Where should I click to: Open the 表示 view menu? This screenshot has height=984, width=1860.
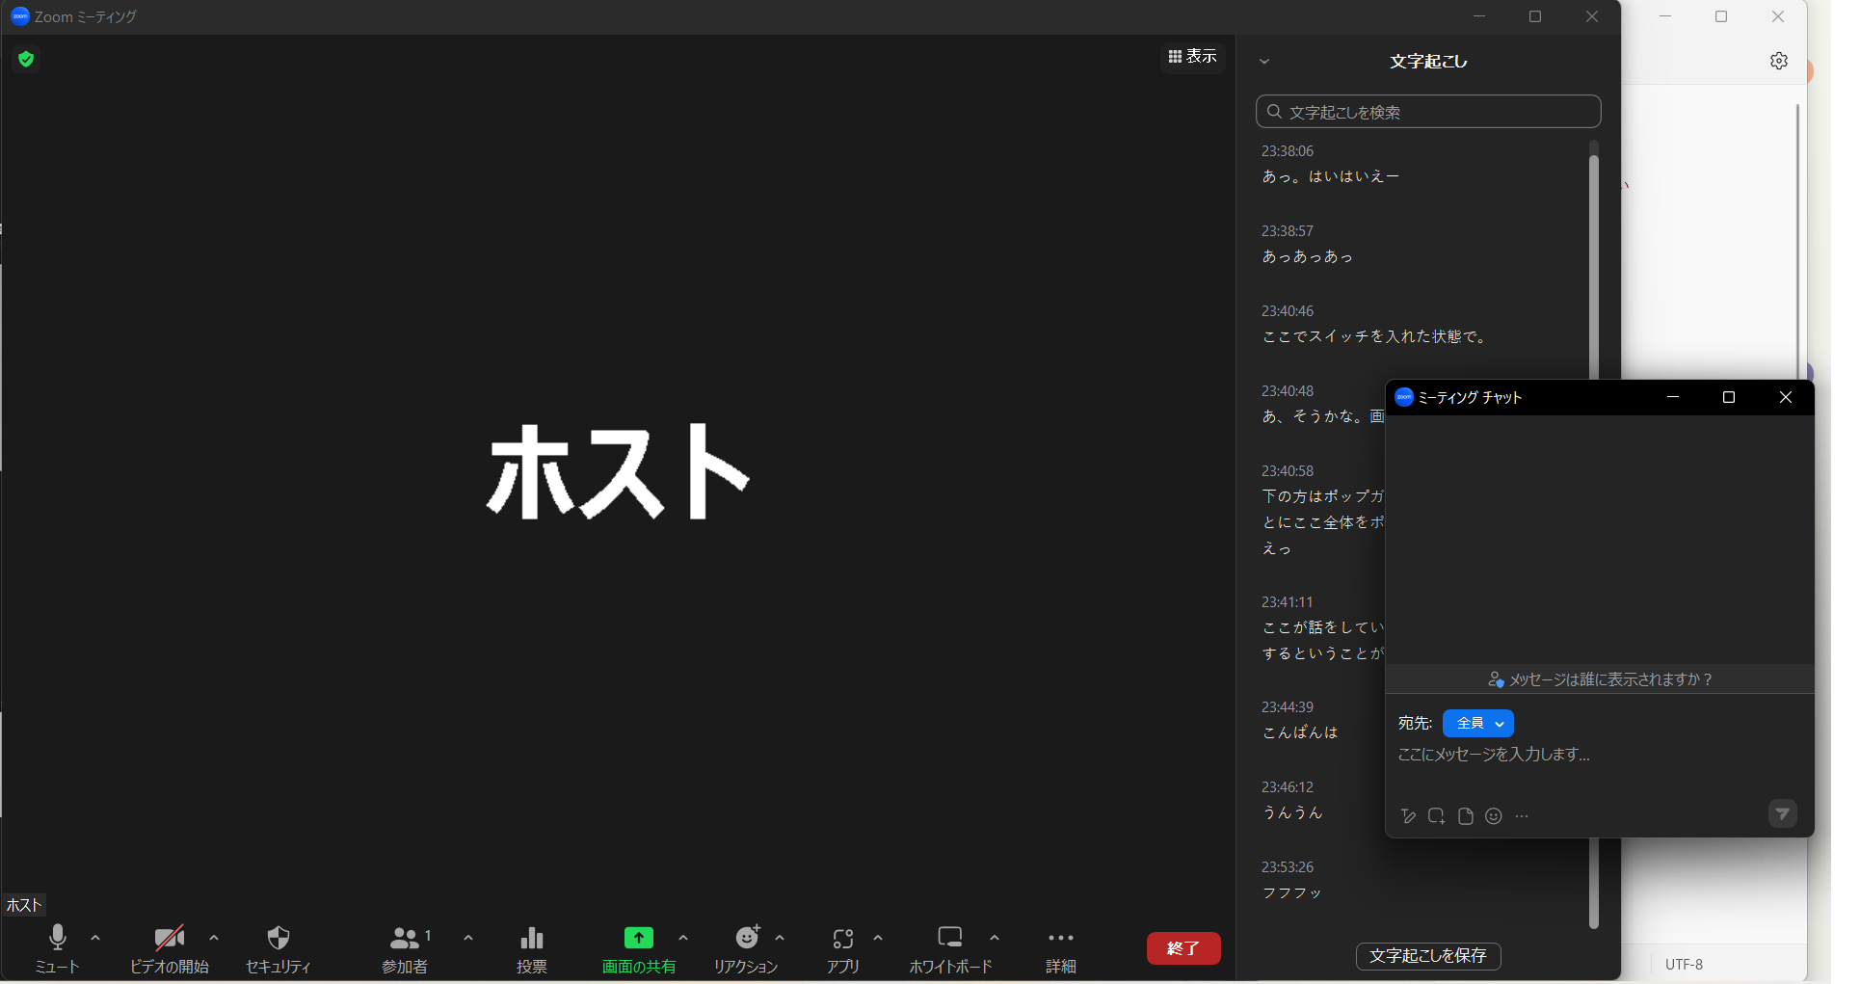pyautogui.click(x=1192, y=57)
